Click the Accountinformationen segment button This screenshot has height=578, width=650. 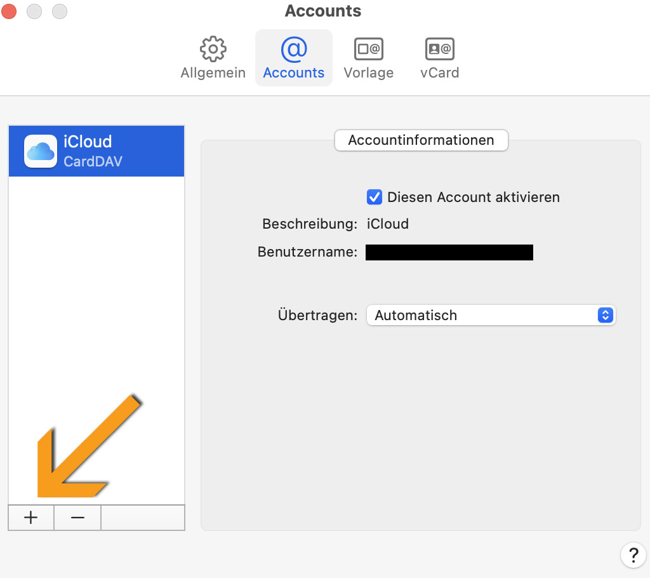click(x=421, y=140)
